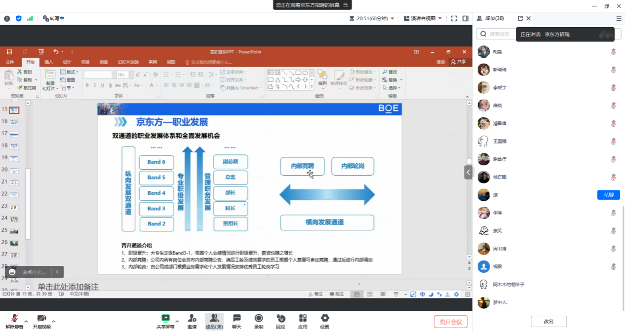
Task: Click 转写中 transcription indicator
Action: (54, 18)
